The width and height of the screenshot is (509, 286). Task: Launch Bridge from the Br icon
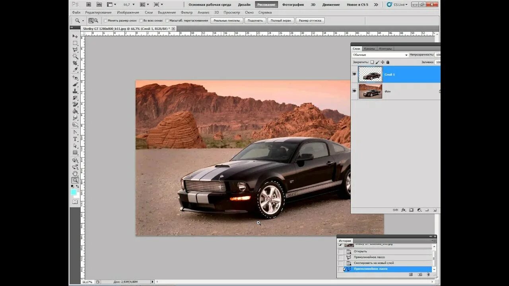click(89, 4)
